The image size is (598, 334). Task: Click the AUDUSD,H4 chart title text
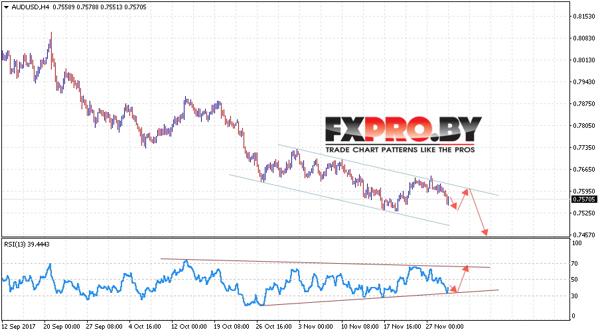click(30, 7)
